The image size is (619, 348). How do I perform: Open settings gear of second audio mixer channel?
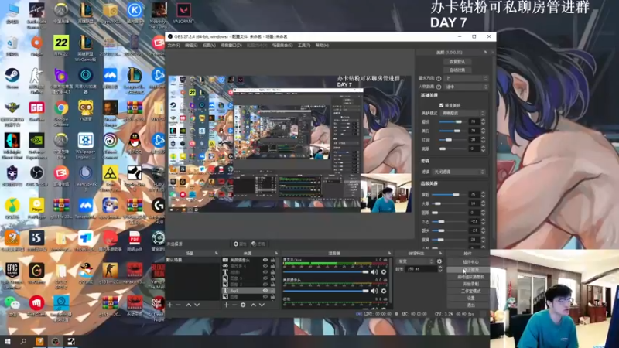pyautogui.click(x=383, y=291)
